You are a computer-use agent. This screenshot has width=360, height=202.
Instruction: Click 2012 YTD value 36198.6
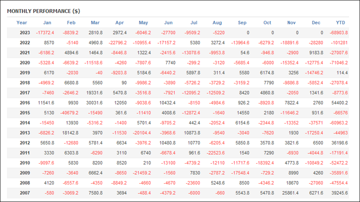(x=340, y=143)
